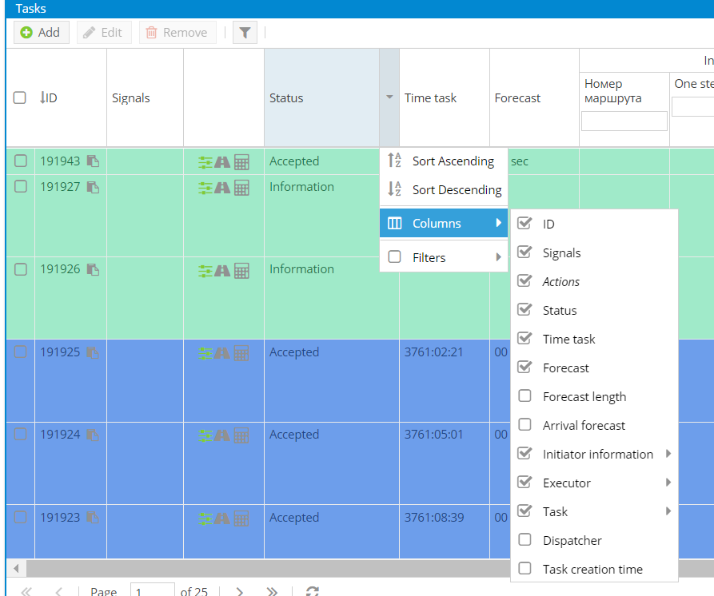Select Sort Descending menu item

pos(456,190)
